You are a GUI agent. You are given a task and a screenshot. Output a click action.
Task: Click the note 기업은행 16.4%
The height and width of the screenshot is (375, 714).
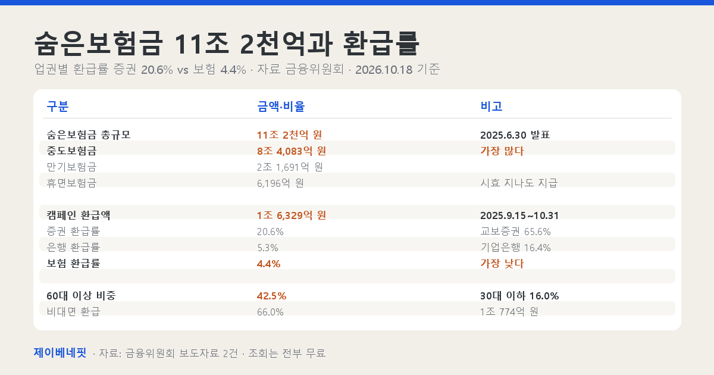[x=515, y=247]
